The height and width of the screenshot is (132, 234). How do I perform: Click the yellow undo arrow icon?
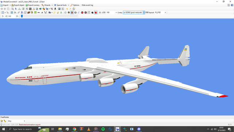[67, 9]
